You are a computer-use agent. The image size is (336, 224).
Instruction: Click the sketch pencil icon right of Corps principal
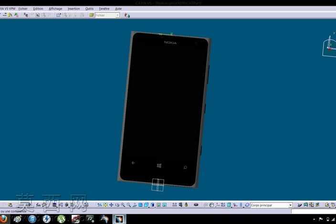coord(300,205)
